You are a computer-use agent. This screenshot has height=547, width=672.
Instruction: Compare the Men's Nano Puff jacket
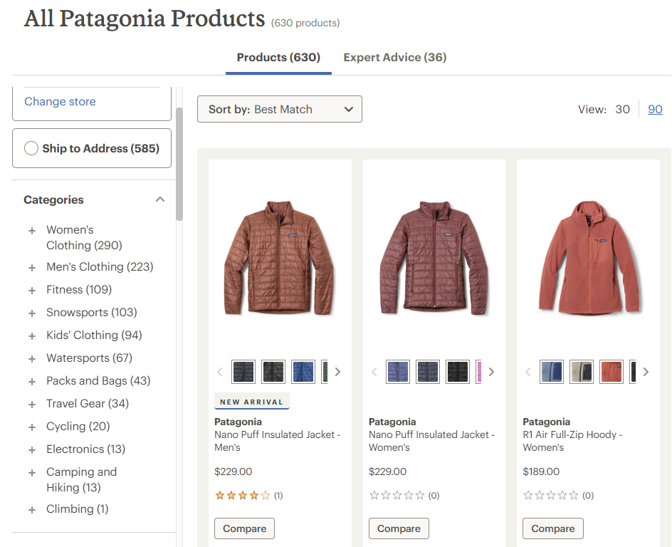244,528
